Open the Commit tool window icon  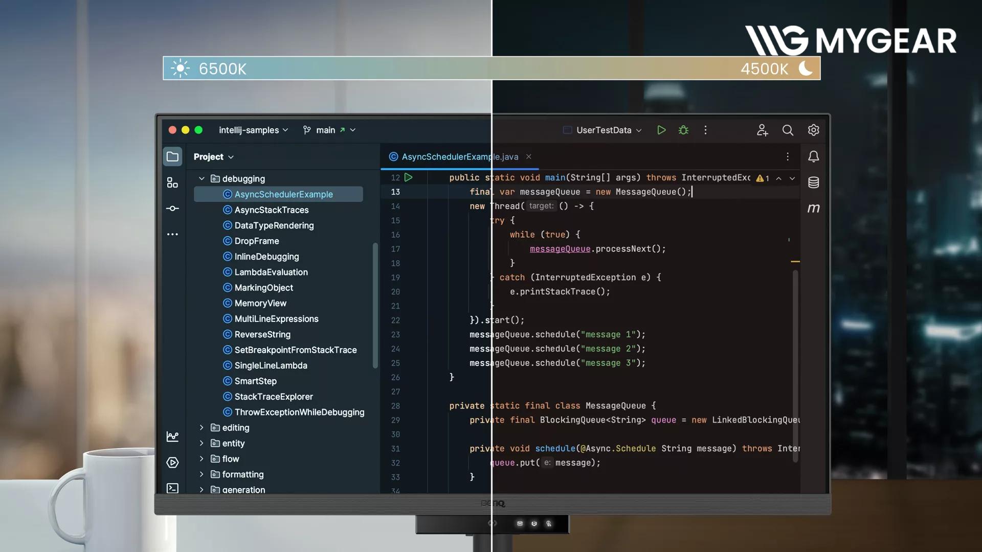(x=172, y=209)
